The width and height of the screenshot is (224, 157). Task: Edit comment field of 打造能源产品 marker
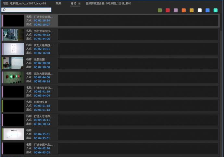coord(138,149)
